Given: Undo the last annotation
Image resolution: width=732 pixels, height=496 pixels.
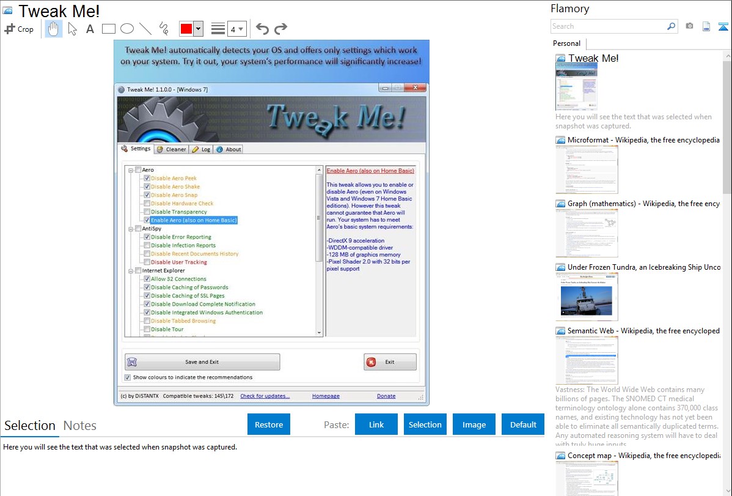Looking at the screenshot, I should pyautogui.click(x=262, y=29).
